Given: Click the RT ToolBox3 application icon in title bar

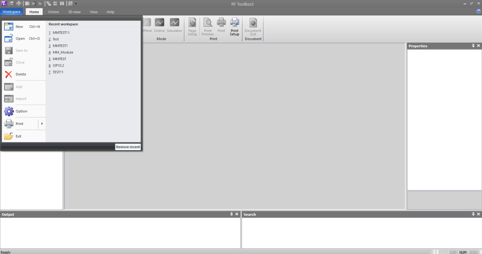Looking at the screenshot, I should [4, 4].
